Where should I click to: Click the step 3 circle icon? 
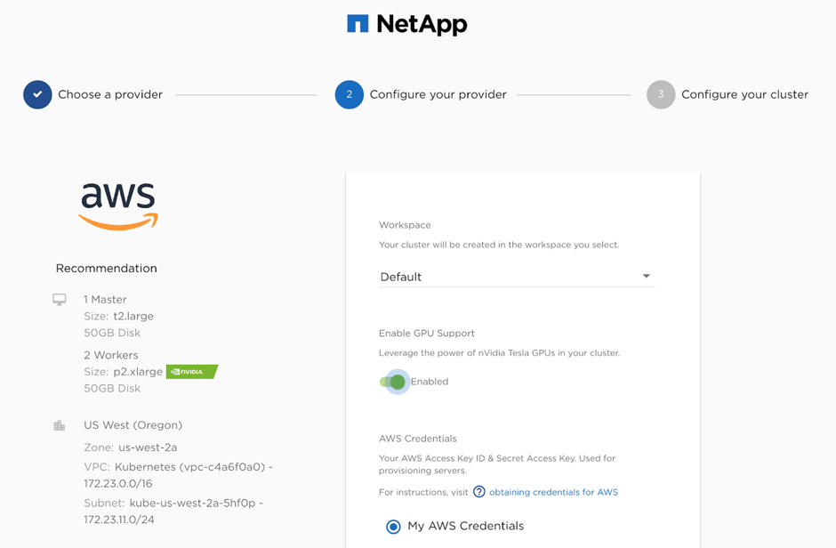pyautogui.click(x=661, y=94)
